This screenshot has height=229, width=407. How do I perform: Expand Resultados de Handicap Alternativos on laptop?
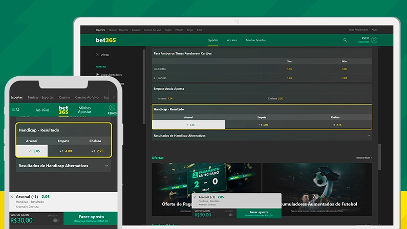click(x=369, y=135)
